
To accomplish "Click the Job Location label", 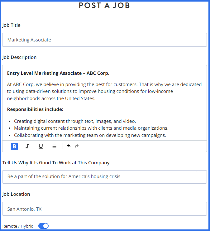I will [x=16, y=194].
